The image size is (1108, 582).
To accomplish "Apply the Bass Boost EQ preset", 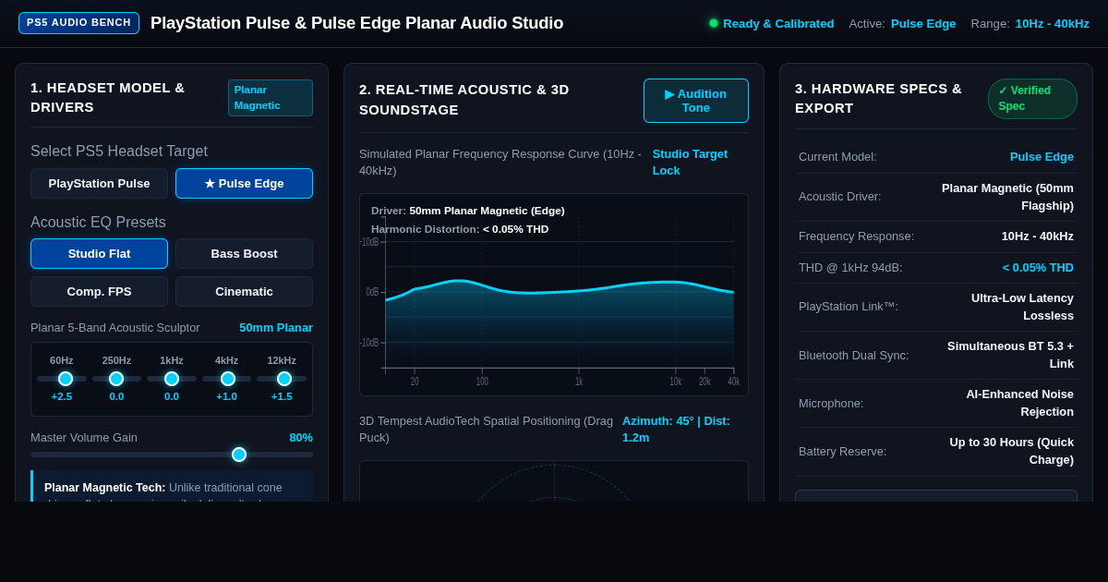I will (244, 253).
